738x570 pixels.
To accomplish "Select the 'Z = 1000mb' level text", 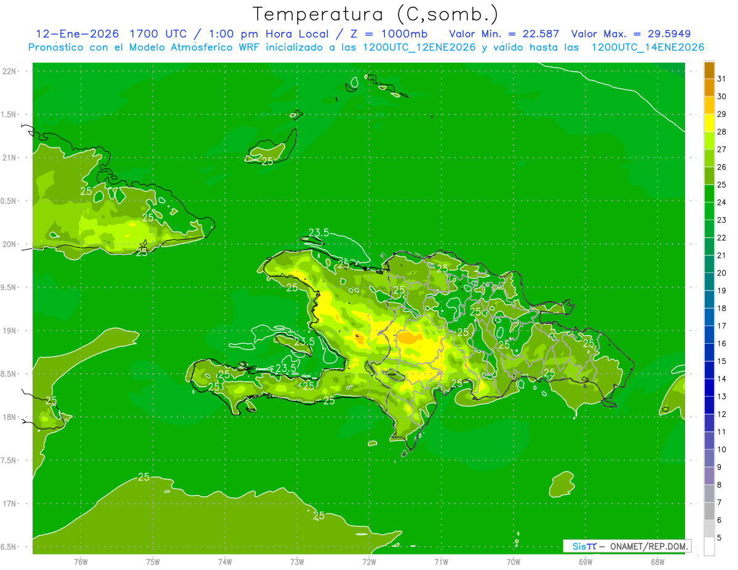I will click(390, 34).
